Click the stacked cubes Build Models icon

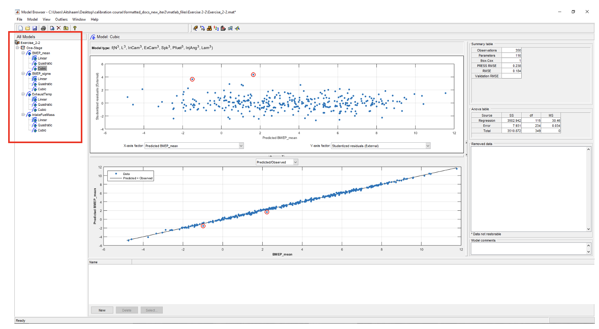tap(209, 28)
